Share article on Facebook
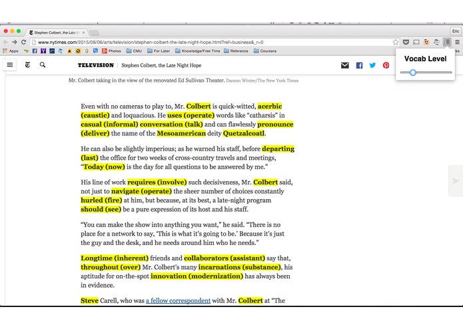463x329 pixels. click(x=359, y=65)
